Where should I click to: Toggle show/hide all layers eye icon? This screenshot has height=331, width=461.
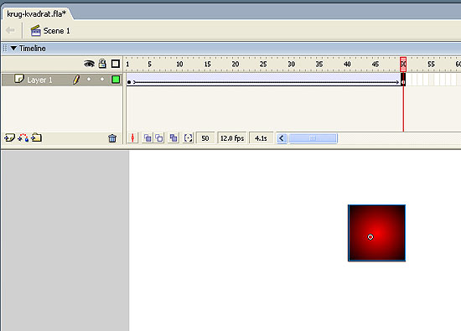[x=89, y=64]
